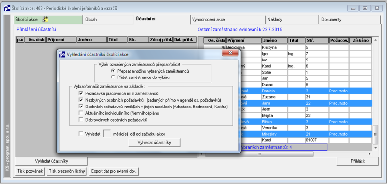The image size is (387, 184).
Task: Click Vyhledat účastníky button in dialog
Action: point(154,143)
